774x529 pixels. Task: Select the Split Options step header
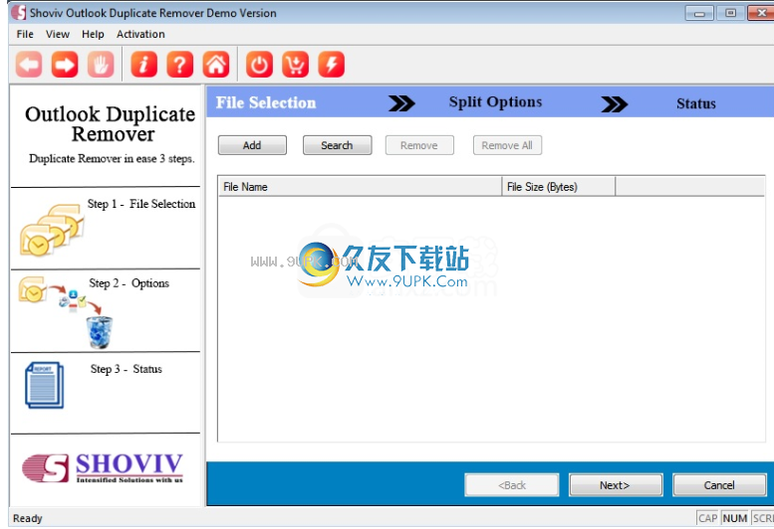(495, 102)
